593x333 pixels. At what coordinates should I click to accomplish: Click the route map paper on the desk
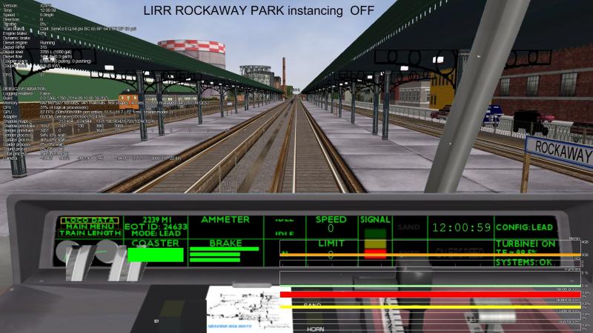[x=249, y=309]
